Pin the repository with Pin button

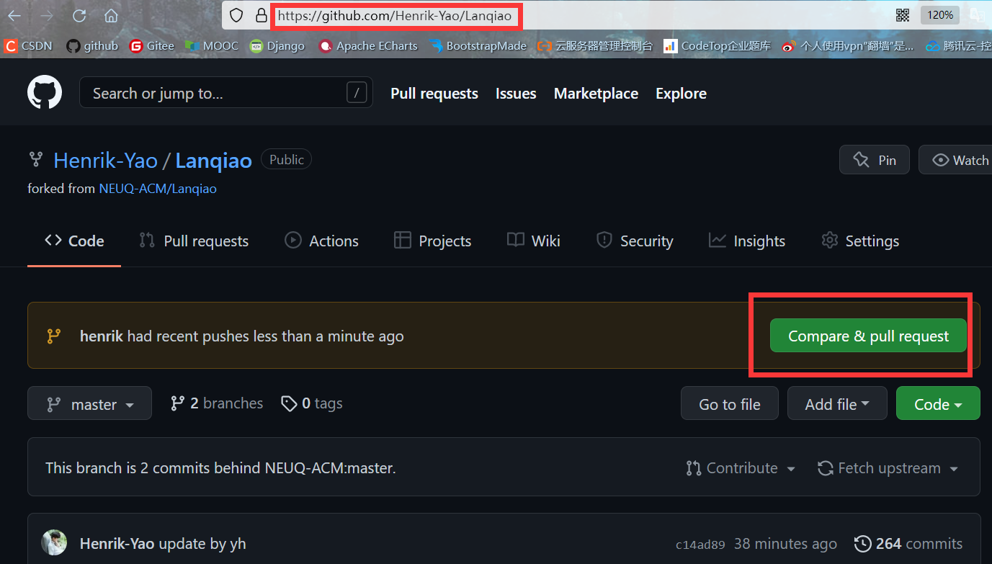pos(874,160)
